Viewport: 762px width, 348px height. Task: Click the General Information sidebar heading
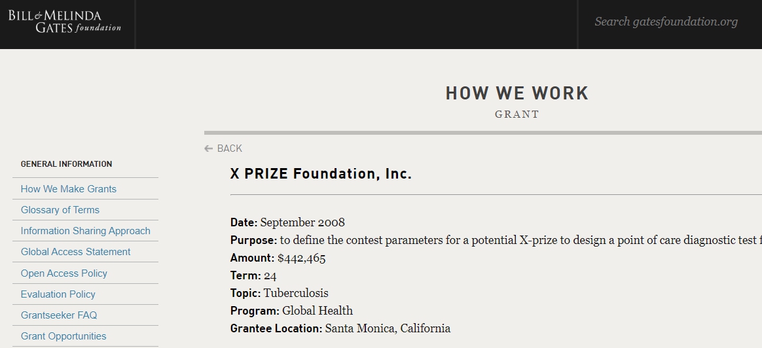click(x=66, y=164)
